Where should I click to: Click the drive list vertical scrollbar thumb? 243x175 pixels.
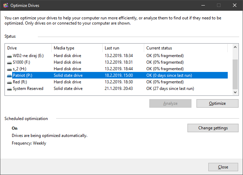pos(235,74)
